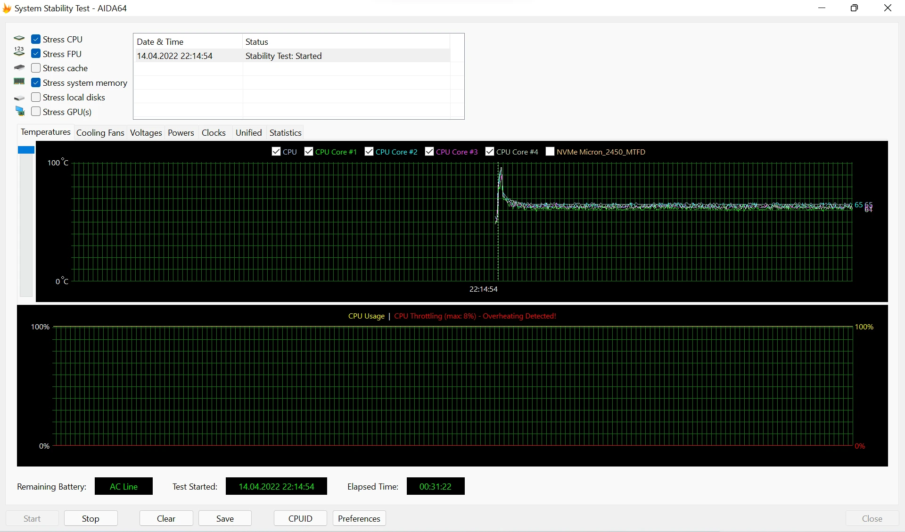Open the Statistics tab

pyautogui.click(x=286, y=133)
